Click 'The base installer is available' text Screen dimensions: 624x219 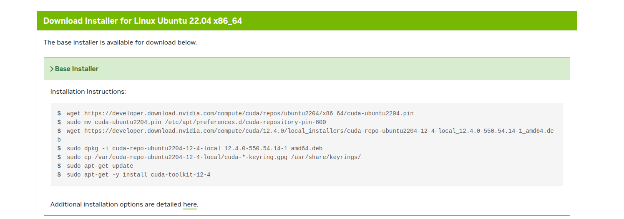120,42
